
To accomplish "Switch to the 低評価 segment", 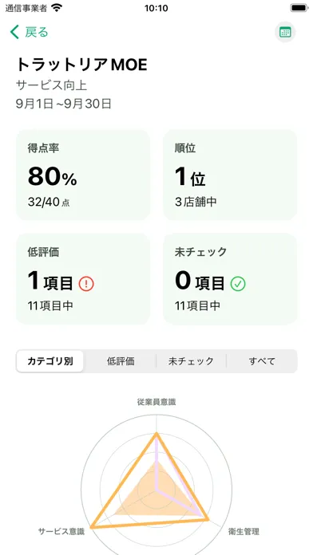I will [121, 361].
